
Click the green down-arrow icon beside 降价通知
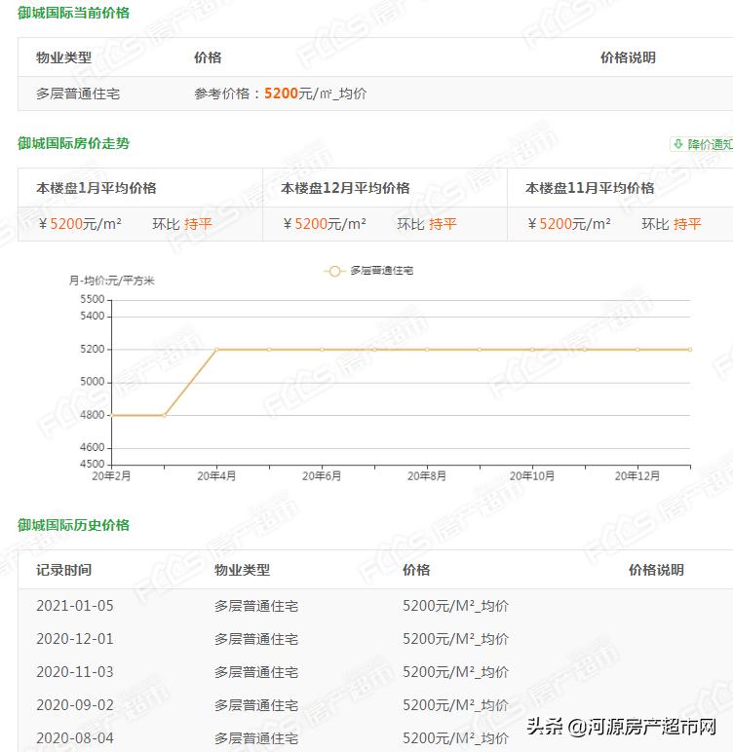[x=678, y=144]
